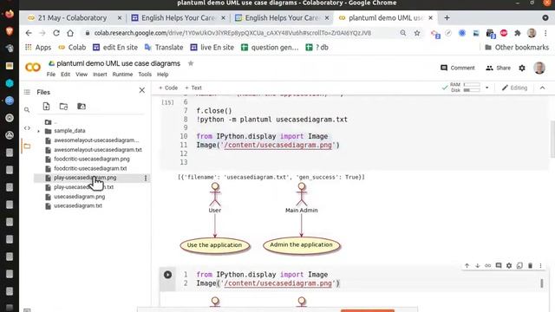The width and height of the screenshot is (555, 312).
Task: Select awesomelayout-usecasediagram.txt file
Action: pos(98,150)
